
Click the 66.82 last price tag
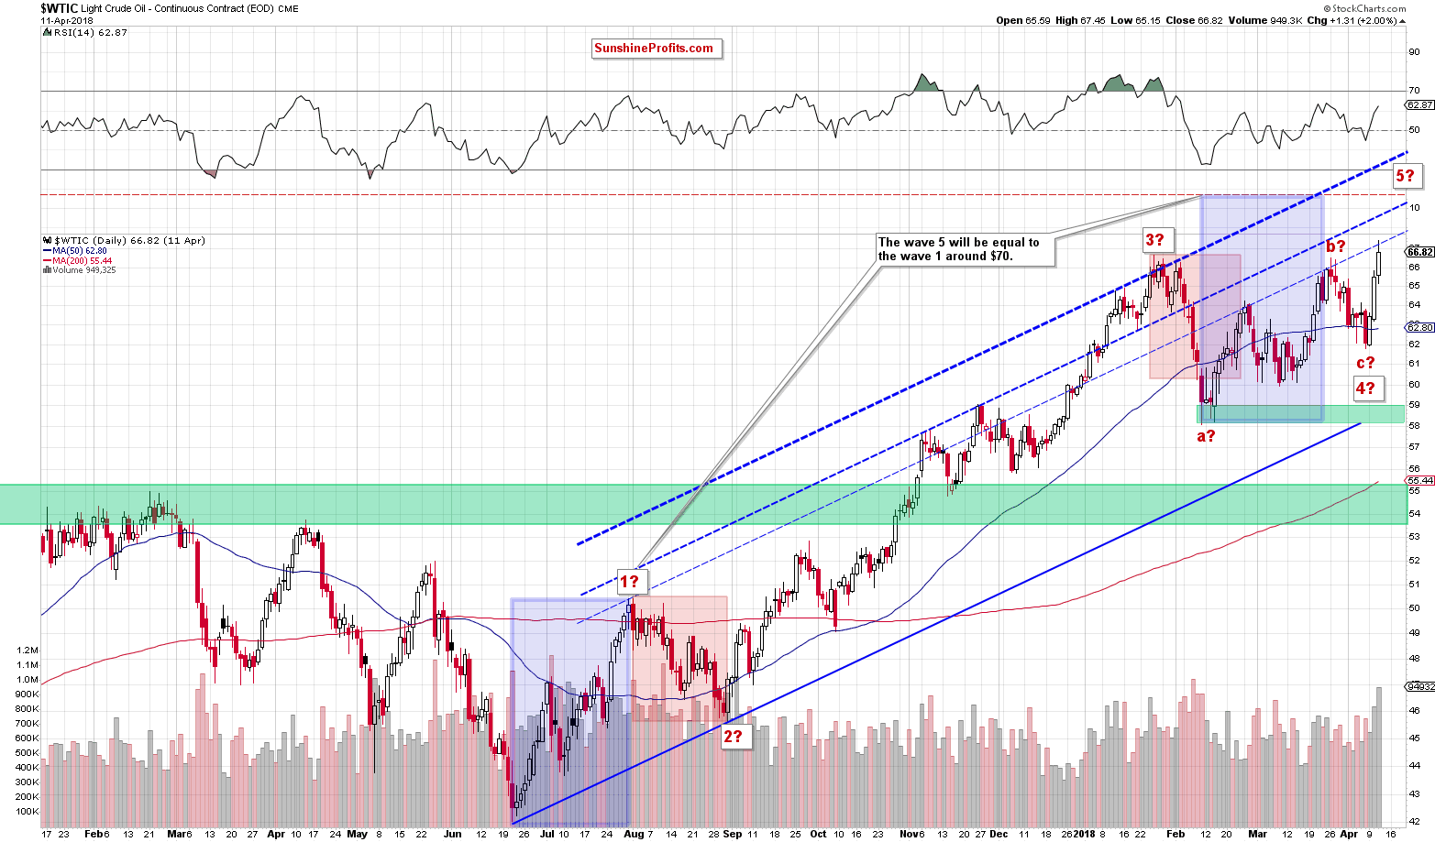1419,252
